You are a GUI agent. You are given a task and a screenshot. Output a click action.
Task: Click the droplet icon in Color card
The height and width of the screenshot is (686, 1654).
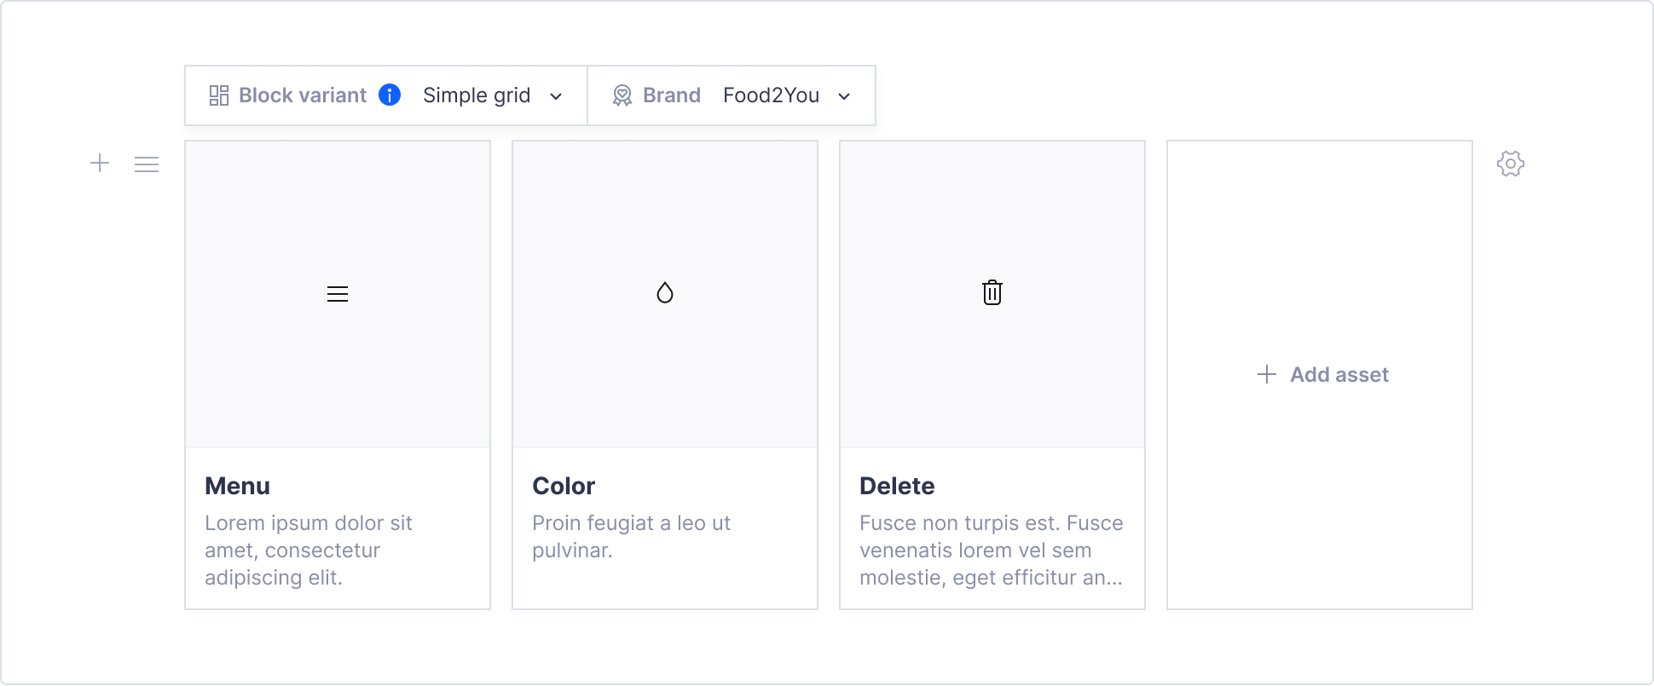pos(665,293)
